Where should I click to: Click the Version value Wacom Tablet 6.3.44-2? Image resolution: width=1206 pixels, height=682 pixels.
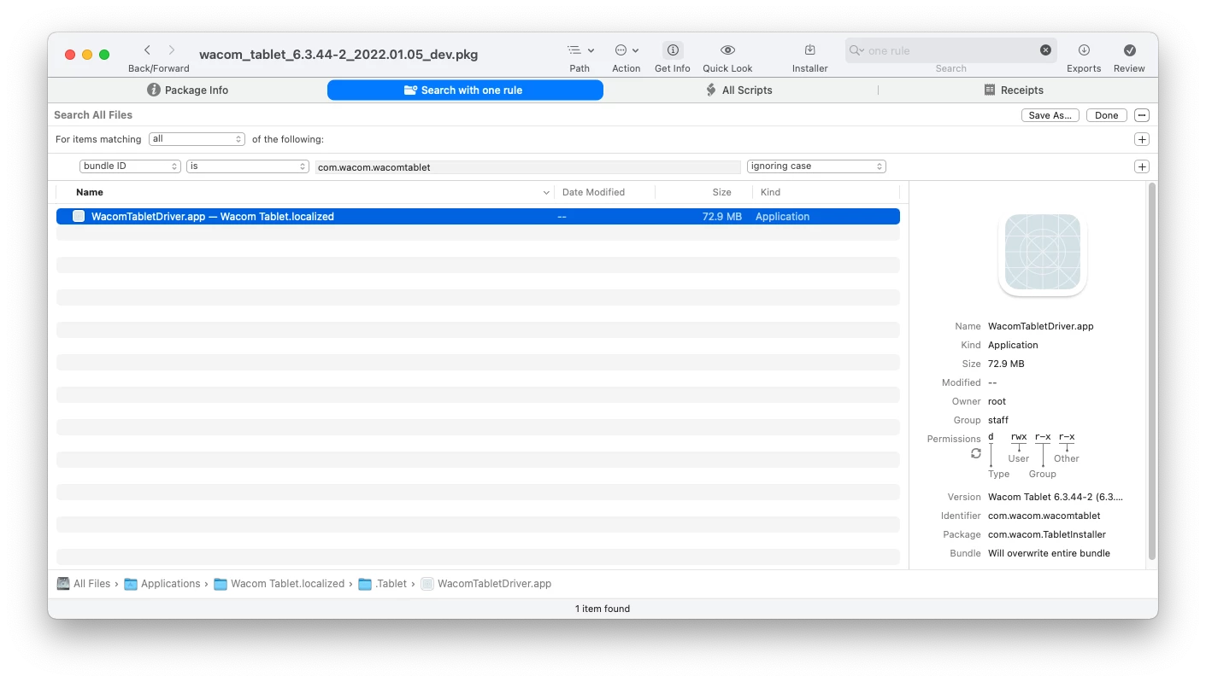1056,497
